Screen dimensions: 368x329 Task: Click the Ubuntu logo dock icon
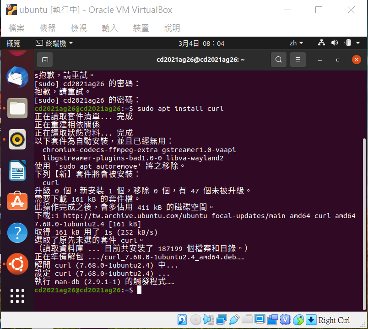pyautogui.click(x=17, y=264)
